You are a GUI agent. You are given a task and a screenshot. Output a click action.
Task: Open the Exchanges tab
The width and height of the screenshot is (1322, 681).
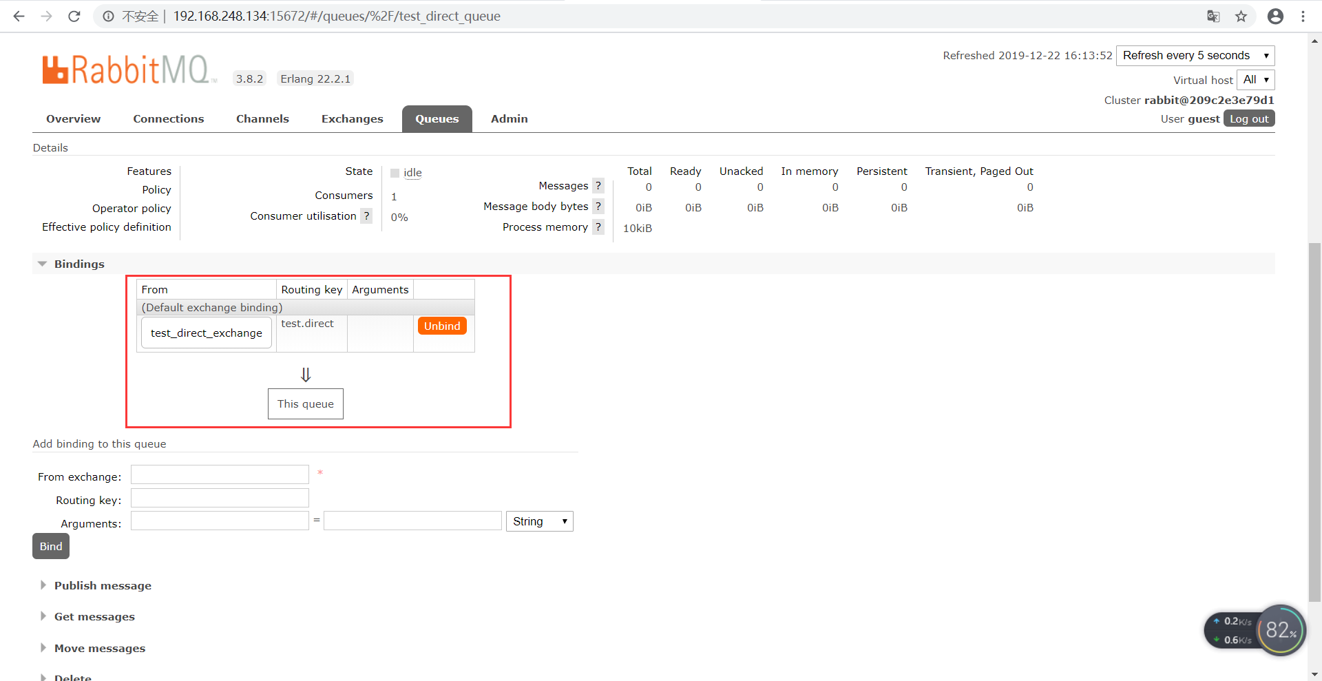pos(352,118)
